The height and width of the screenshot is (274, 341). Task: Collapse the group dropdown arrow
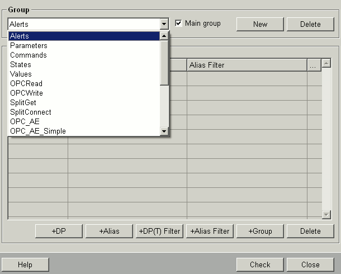coord(164,24)
